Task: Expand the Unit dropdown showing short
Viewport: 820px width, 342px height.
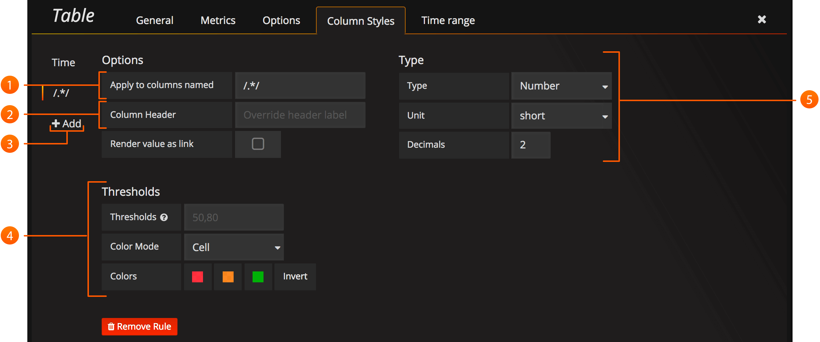Action: coord(561,116)
